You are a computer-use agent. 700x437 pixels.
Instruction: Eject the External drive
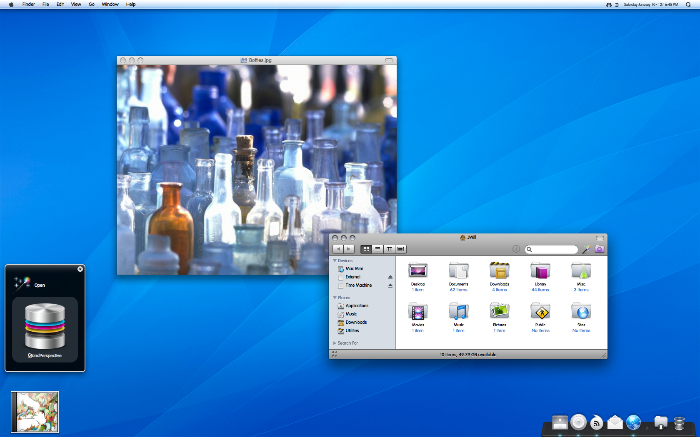point(390,277)
